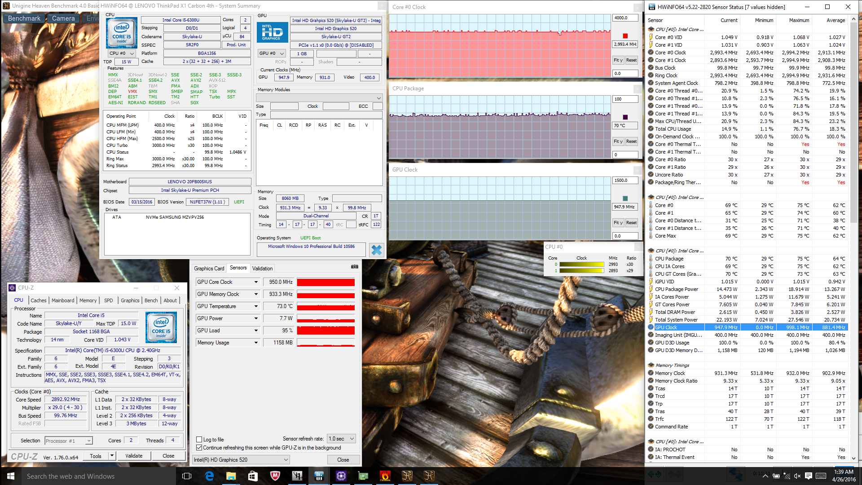Switch to Mainboard tab in CPU-Z

63,300
